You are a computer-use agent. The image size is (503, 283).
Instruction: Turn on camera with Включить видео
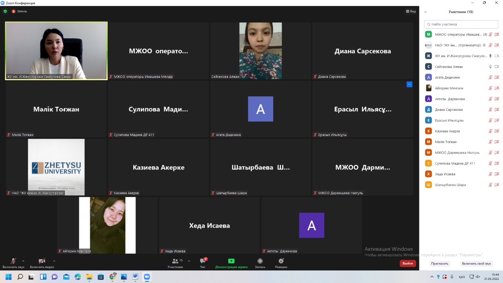(42, 261)
